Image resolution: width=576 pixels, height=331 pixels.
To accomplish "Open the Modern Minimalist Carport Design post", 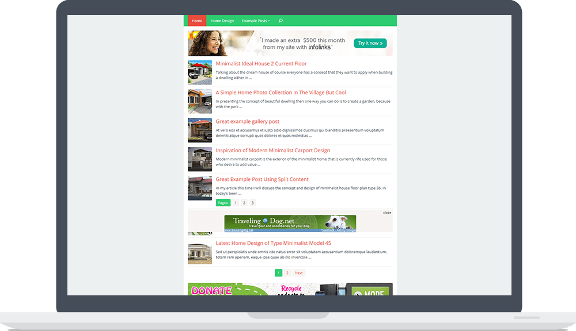I will pyautogui.click(x=272, y=150).
